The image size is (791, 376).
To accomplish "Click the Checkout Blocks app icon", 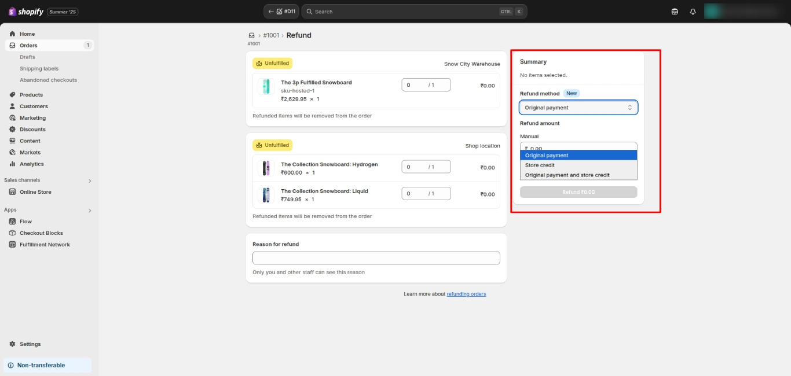I will (12, 233).
